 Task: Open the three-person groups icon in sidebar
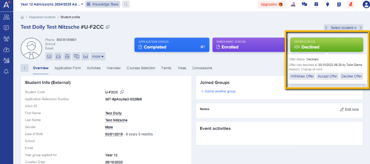tap(7, 39)
